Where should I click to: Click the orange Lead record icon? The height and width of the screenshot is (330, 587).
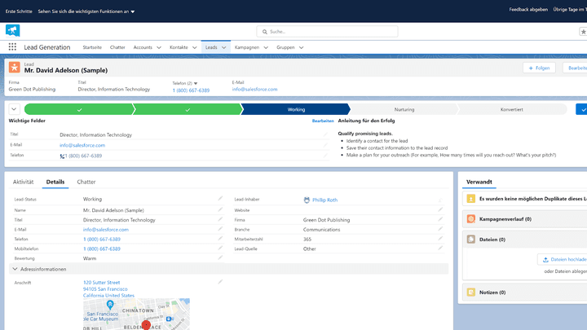pos(14,68)
